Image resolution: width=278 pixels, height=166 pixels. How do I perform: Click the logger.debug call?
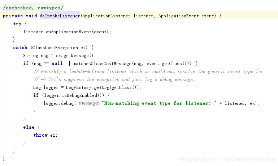[x=59, y=103]
